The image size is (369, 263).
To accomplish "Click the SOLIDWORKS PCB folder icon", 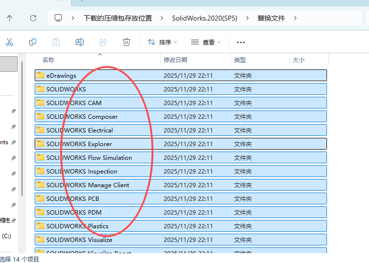I will 41,198.
